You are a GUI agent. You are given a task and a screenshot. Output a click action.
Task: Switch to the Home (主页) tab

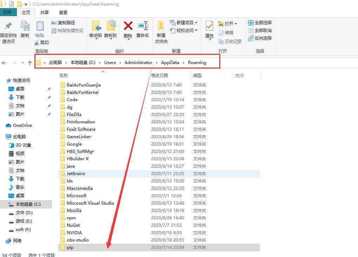tap(26, 13)
